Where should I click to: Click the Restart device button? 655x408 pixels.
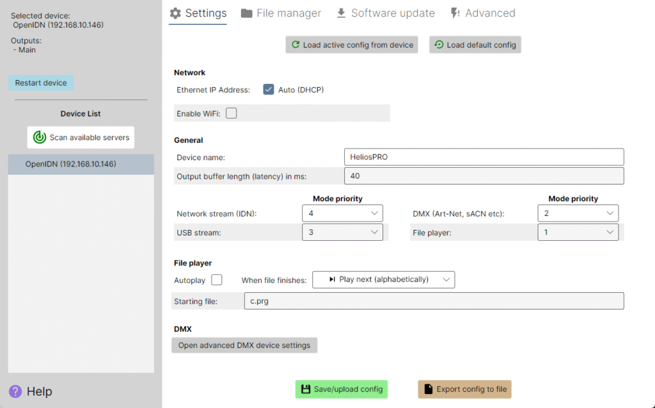tap(41, 82)
